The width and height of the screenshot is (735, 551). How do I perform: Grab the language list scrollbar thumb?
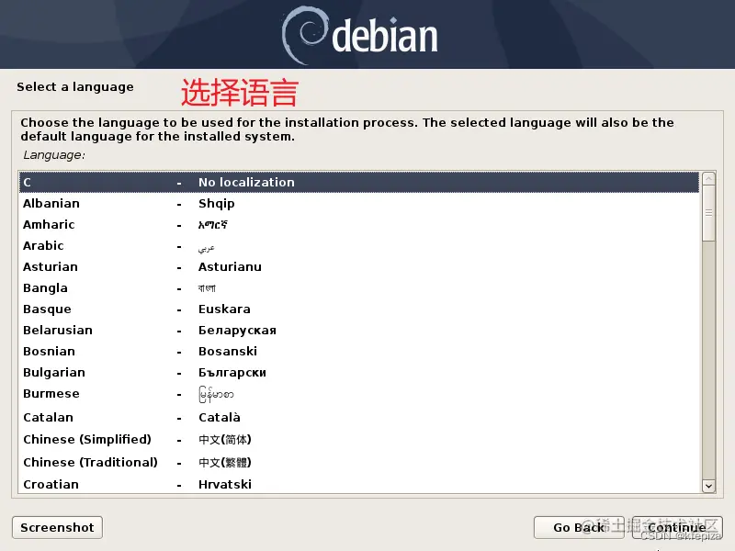[708, 213]
